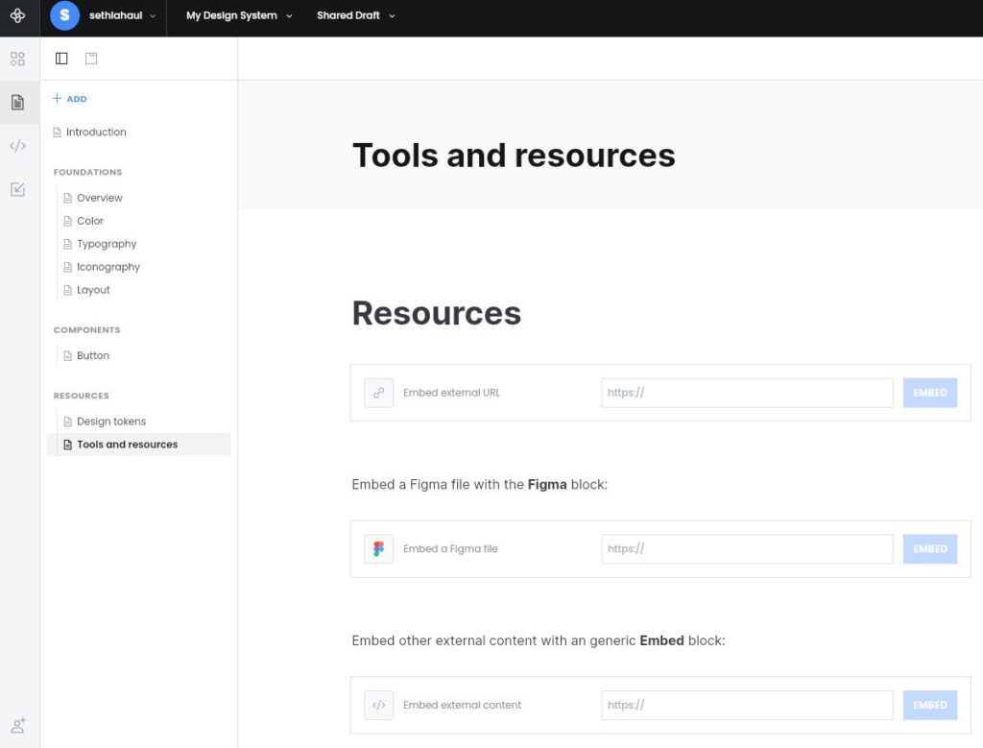Open the Typography page in sidebar
Viewport: 983px width, 748px height.
tap(107, 244)
